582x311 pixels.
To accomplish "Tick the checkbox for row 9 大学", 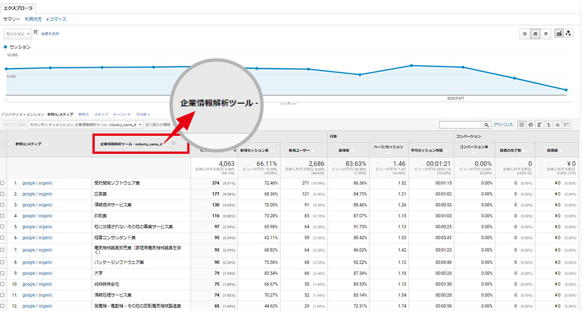I will 3,273.
